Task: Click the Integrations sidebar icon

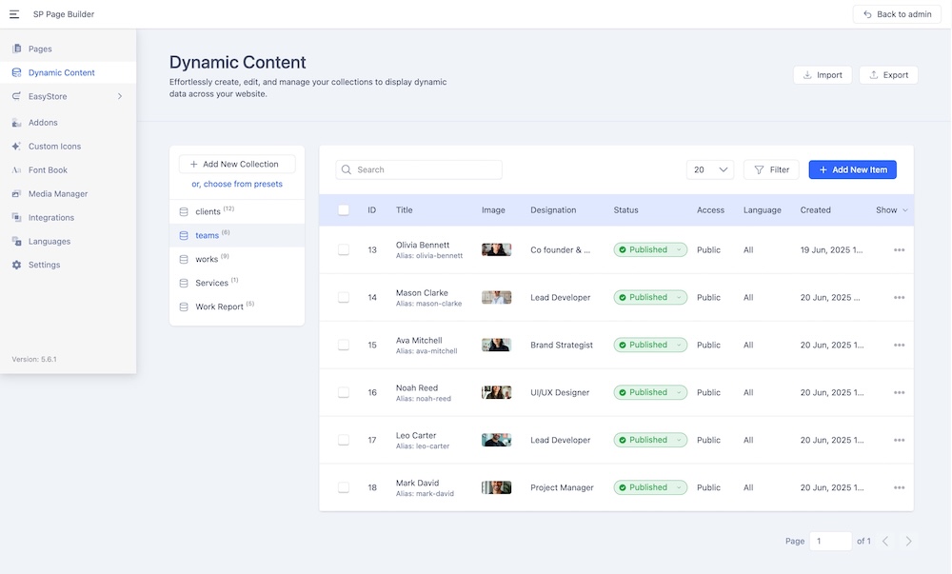Action: tap(16, 218)
